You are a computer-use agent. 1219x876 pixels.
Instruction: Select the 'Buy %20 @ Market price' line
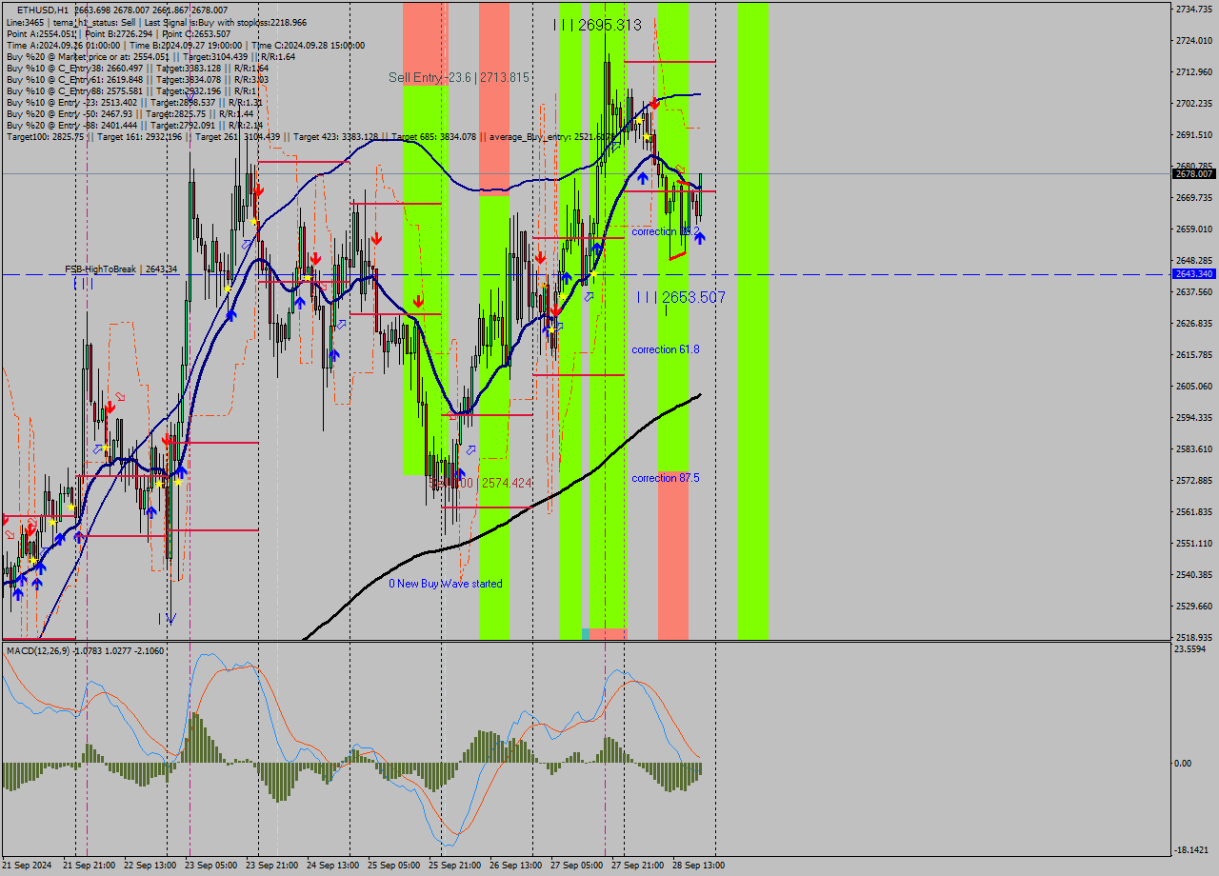coord(150,56)
